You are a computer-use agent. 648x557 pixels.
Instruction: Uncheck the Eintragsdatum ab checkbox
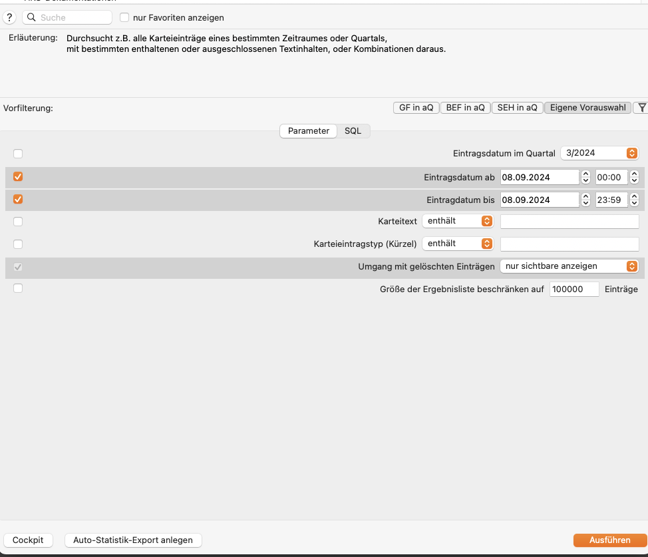(18, 176)
